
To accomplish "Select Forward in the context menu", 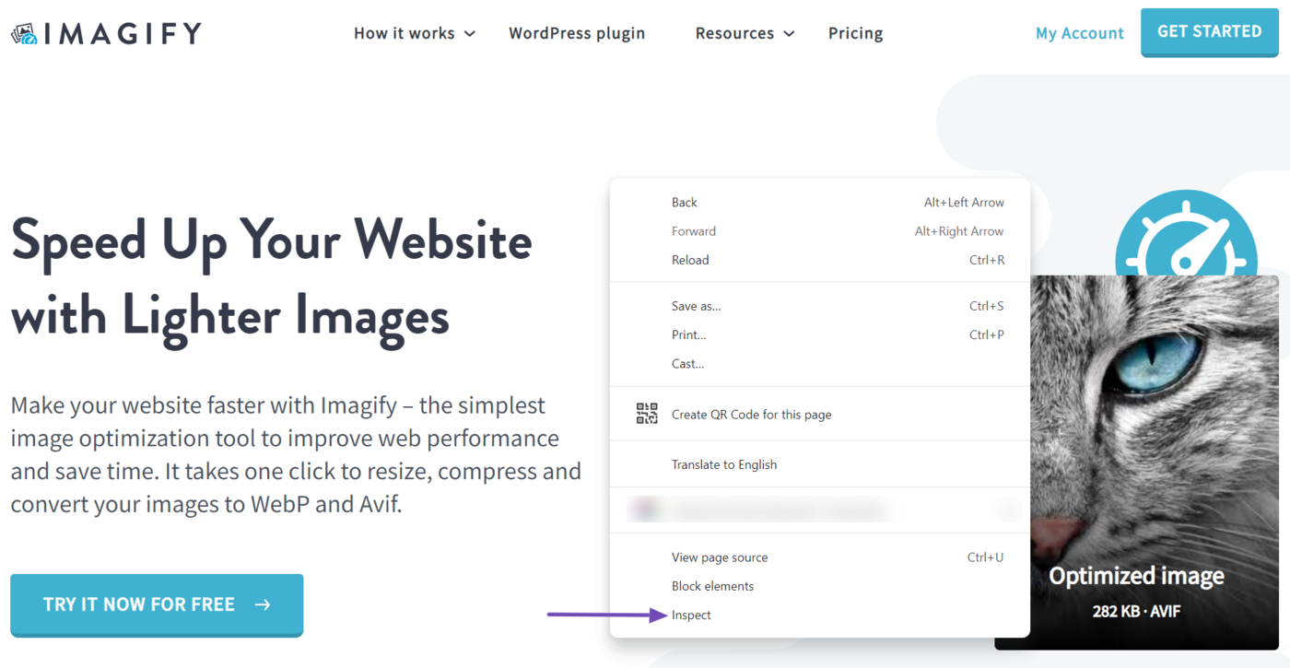I will [820, 231].
